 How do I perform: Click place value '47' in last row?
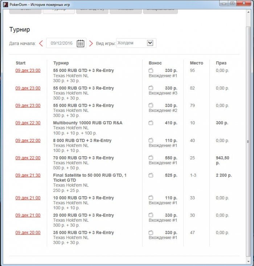tap(192, 233)
